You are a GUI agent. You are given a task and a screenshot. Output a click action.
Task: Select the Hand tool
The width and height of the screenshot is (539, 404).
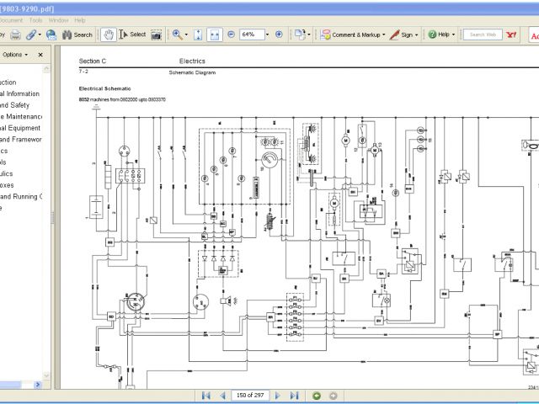click(108, 35)
